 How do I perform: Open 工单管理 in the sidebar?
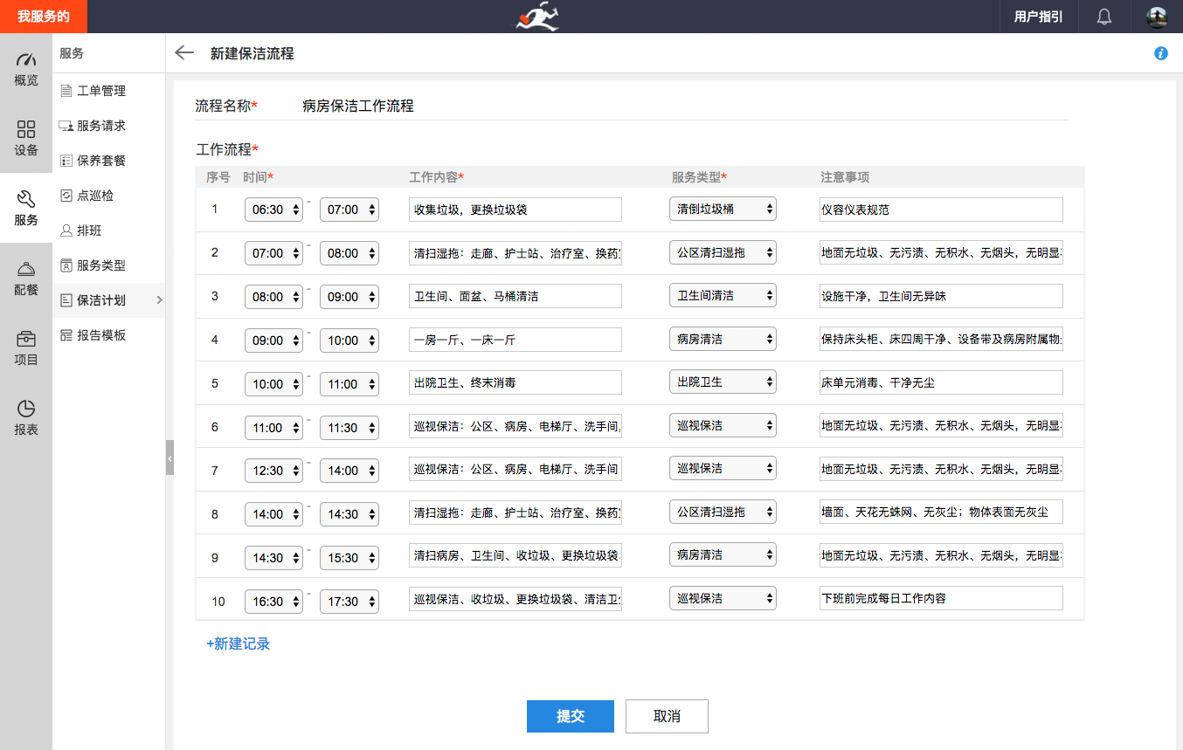[x=101, y=91]
